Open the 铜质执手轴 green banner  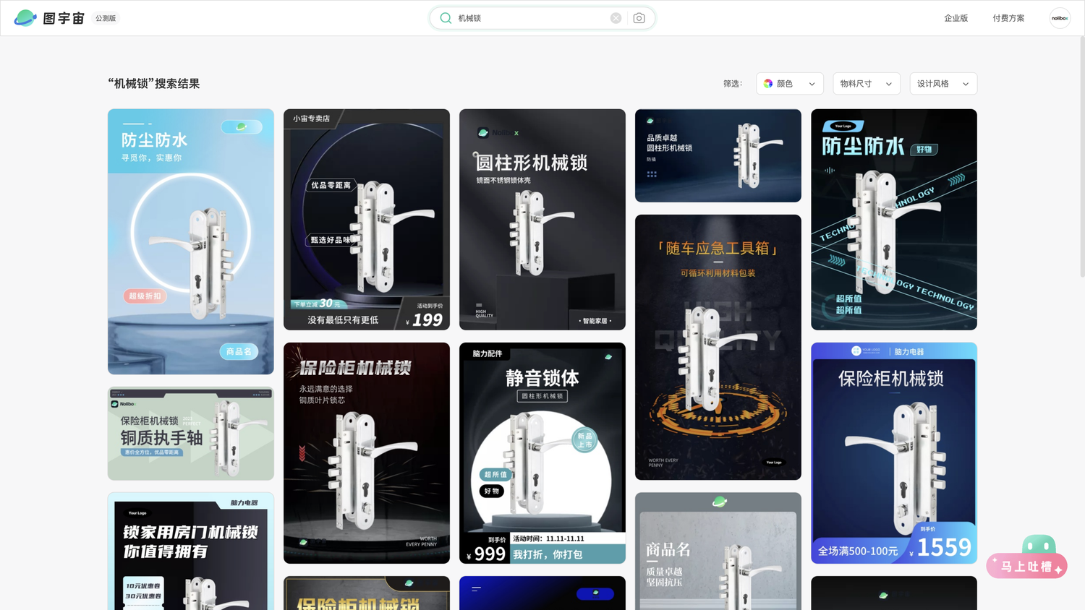click(191, 434)
